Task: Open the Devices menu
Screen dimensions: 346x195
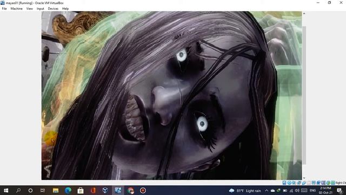Action: 53,9
